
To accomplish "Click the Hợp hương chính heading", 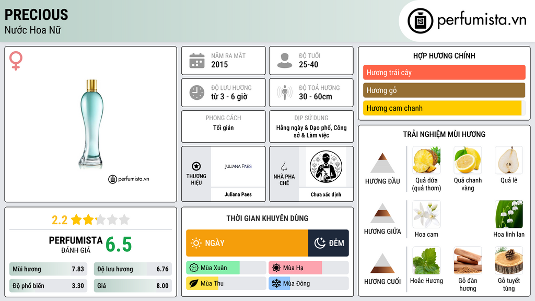I will 444,55.
